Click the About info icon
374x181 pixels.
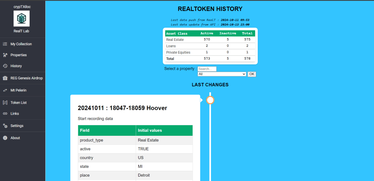(5, 138)
